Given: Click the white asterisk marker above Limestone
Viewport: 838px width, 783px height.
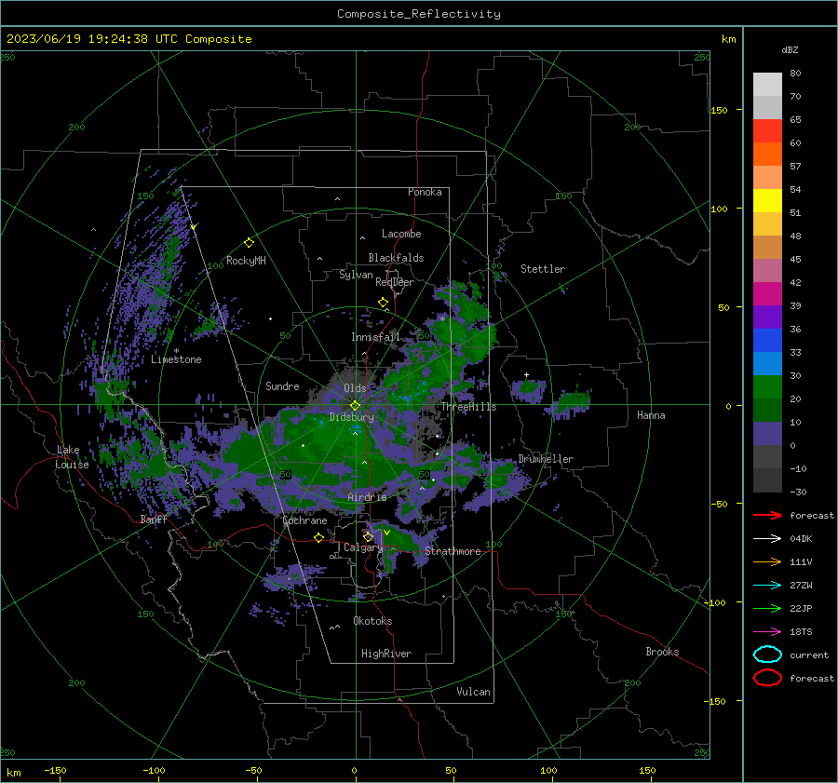Looking at the screenshot, I should point(176,351).
